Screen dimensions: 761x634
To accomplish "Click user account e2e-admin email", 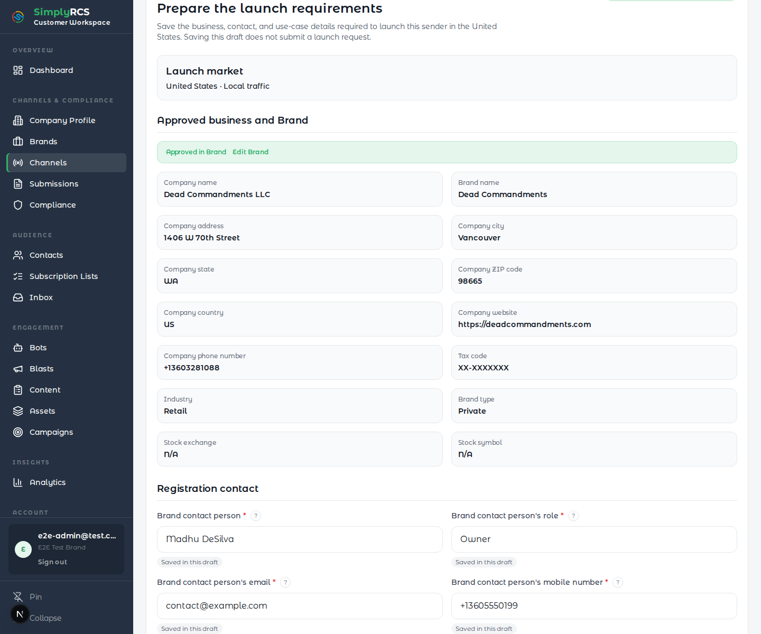I will [77, 536].
